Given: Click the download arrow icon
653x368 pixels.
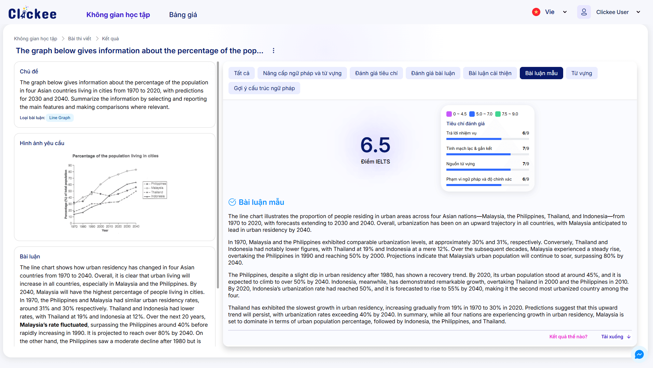Looking at the screenshot, I should (629, 337).
